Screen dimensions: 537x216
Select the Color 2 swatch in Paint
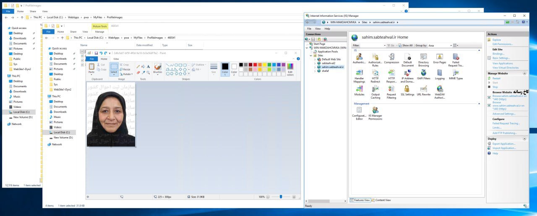[234, 69]
